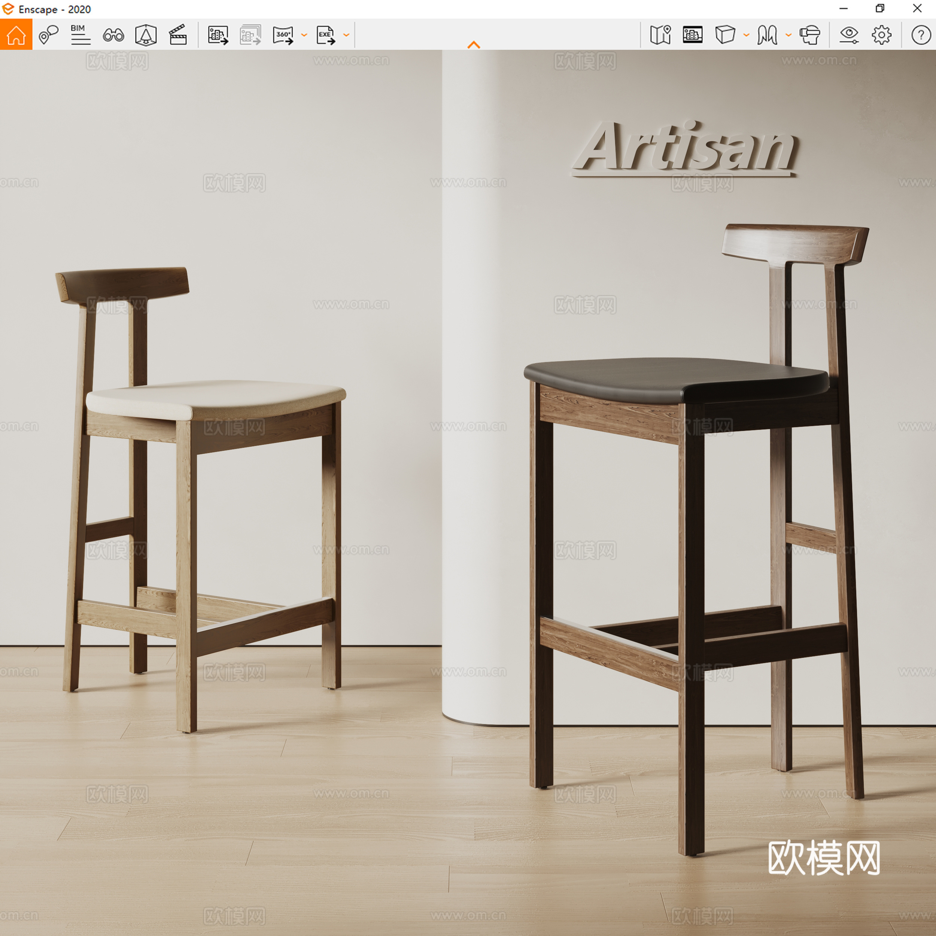
Task: Export standalone EXE file
Action: (326, 35)
